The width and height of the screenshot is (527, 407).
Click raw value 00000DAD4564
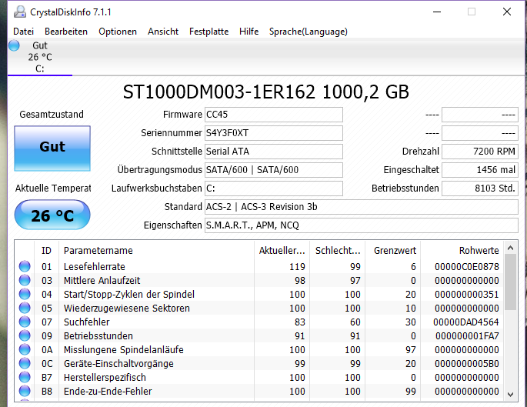[x=465, y=322]
